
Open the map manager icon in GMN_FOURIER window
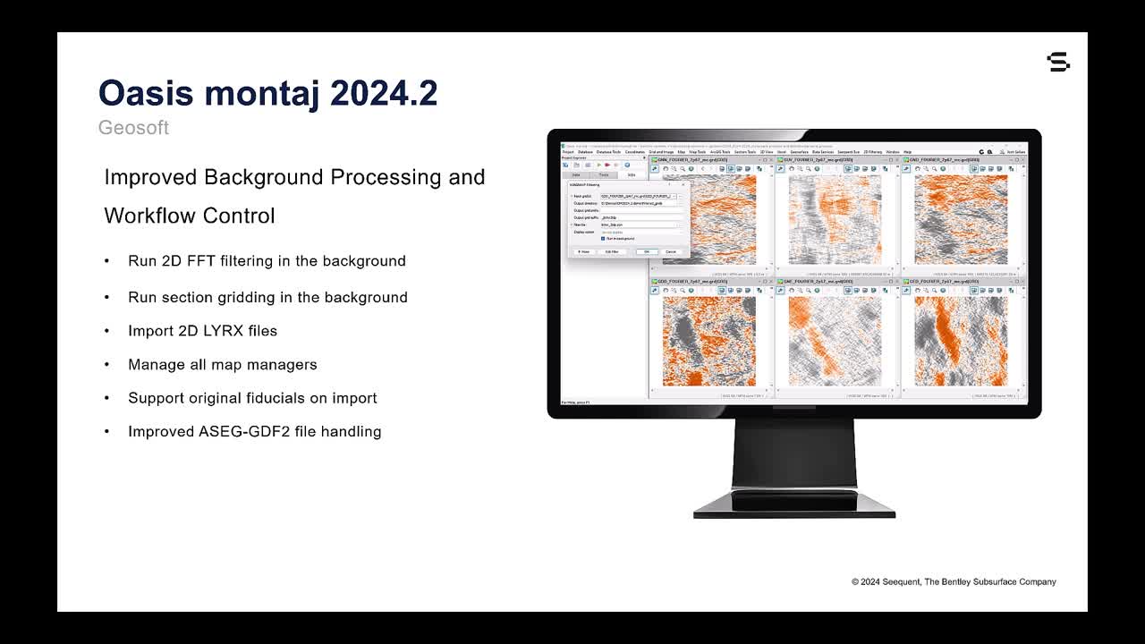point(759,168)
